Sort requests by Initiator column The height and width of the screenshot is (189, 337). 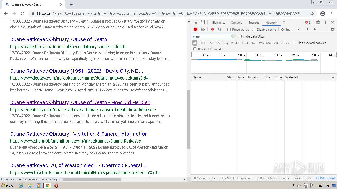coord(255,77)
